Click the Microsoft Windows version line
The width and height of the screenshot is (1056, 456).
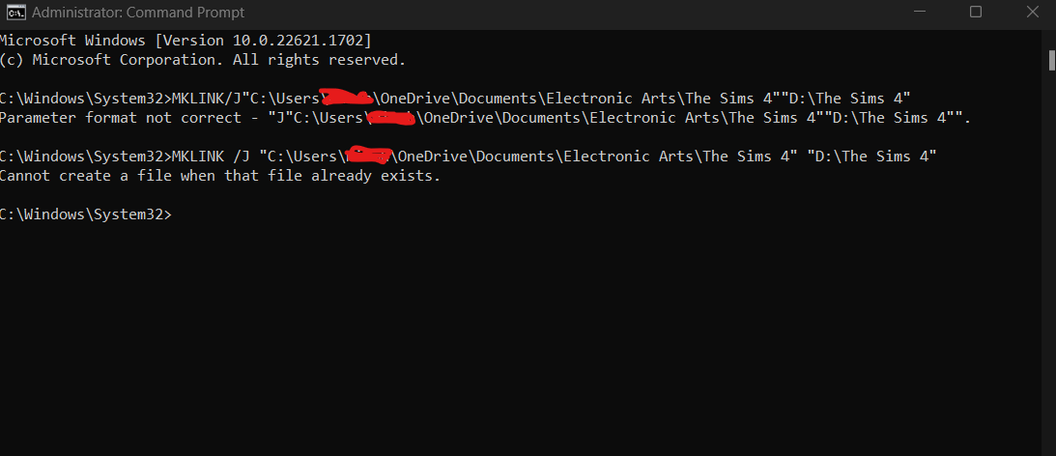[x=186, y=41]
